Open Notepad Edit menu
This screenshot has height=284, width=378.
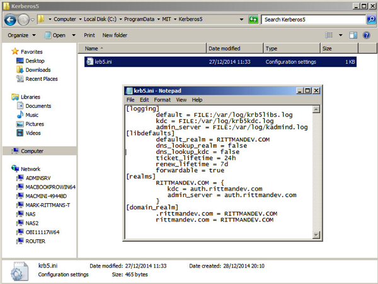[x=144, y=100]
